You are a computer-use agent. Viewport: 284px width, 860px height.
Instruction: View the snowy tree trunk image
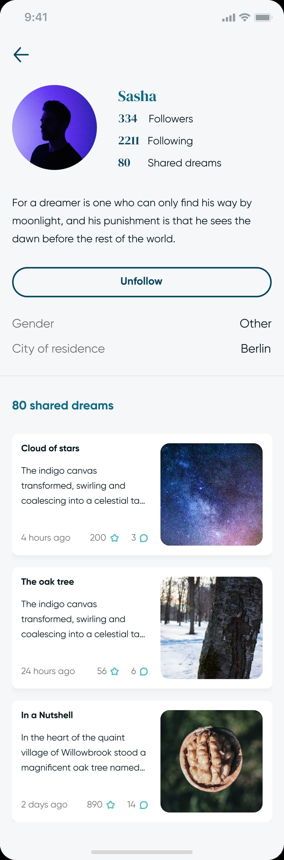211,628
